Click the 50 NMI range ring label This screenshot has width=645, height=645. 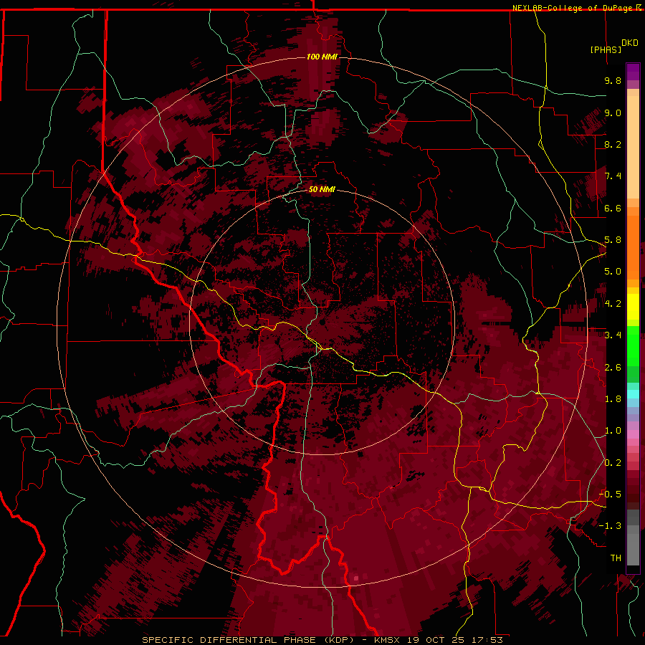click(x=322, y=190)
